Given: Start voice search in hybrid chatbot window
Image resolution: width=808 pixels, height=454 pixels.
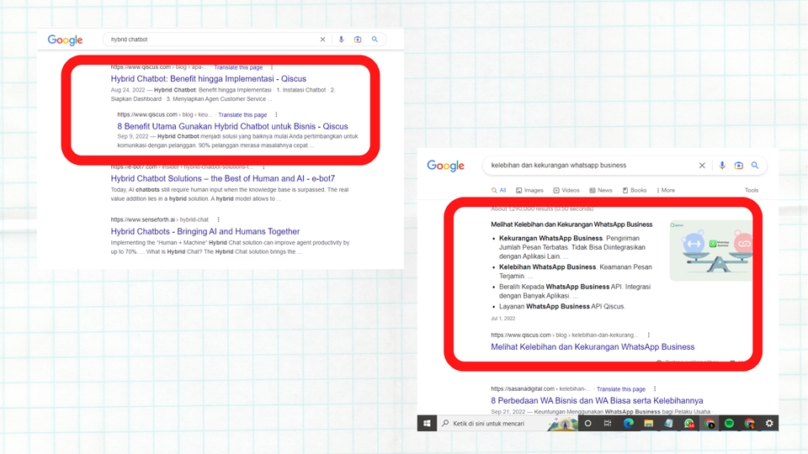Looking at the screenshot, I should (341, 40).
